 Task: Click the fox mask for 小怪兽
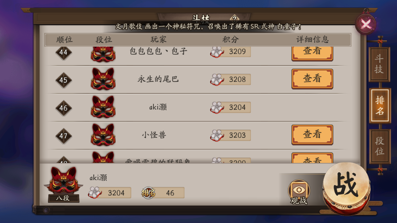pyautogui.click(x=103, y=135)
